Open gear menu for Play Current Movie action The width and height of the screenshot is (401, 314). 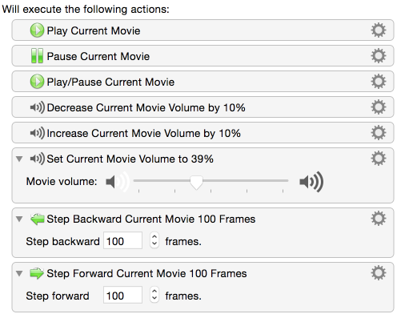click(x=379, y=30)
